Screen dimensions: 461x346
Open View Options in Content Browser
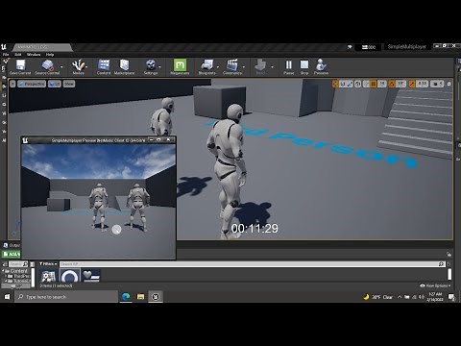coord(435,285)
